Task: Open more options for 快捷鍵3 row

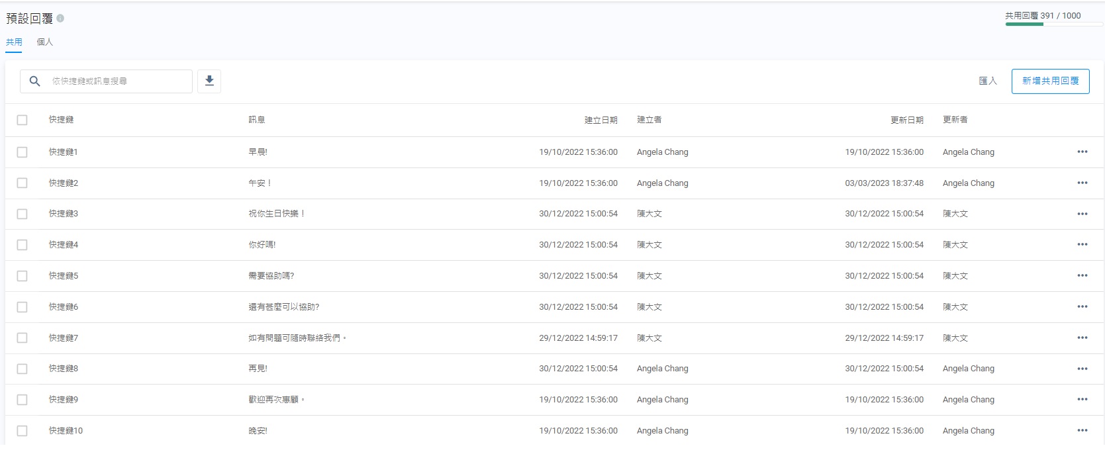Action: (1082, 214)
